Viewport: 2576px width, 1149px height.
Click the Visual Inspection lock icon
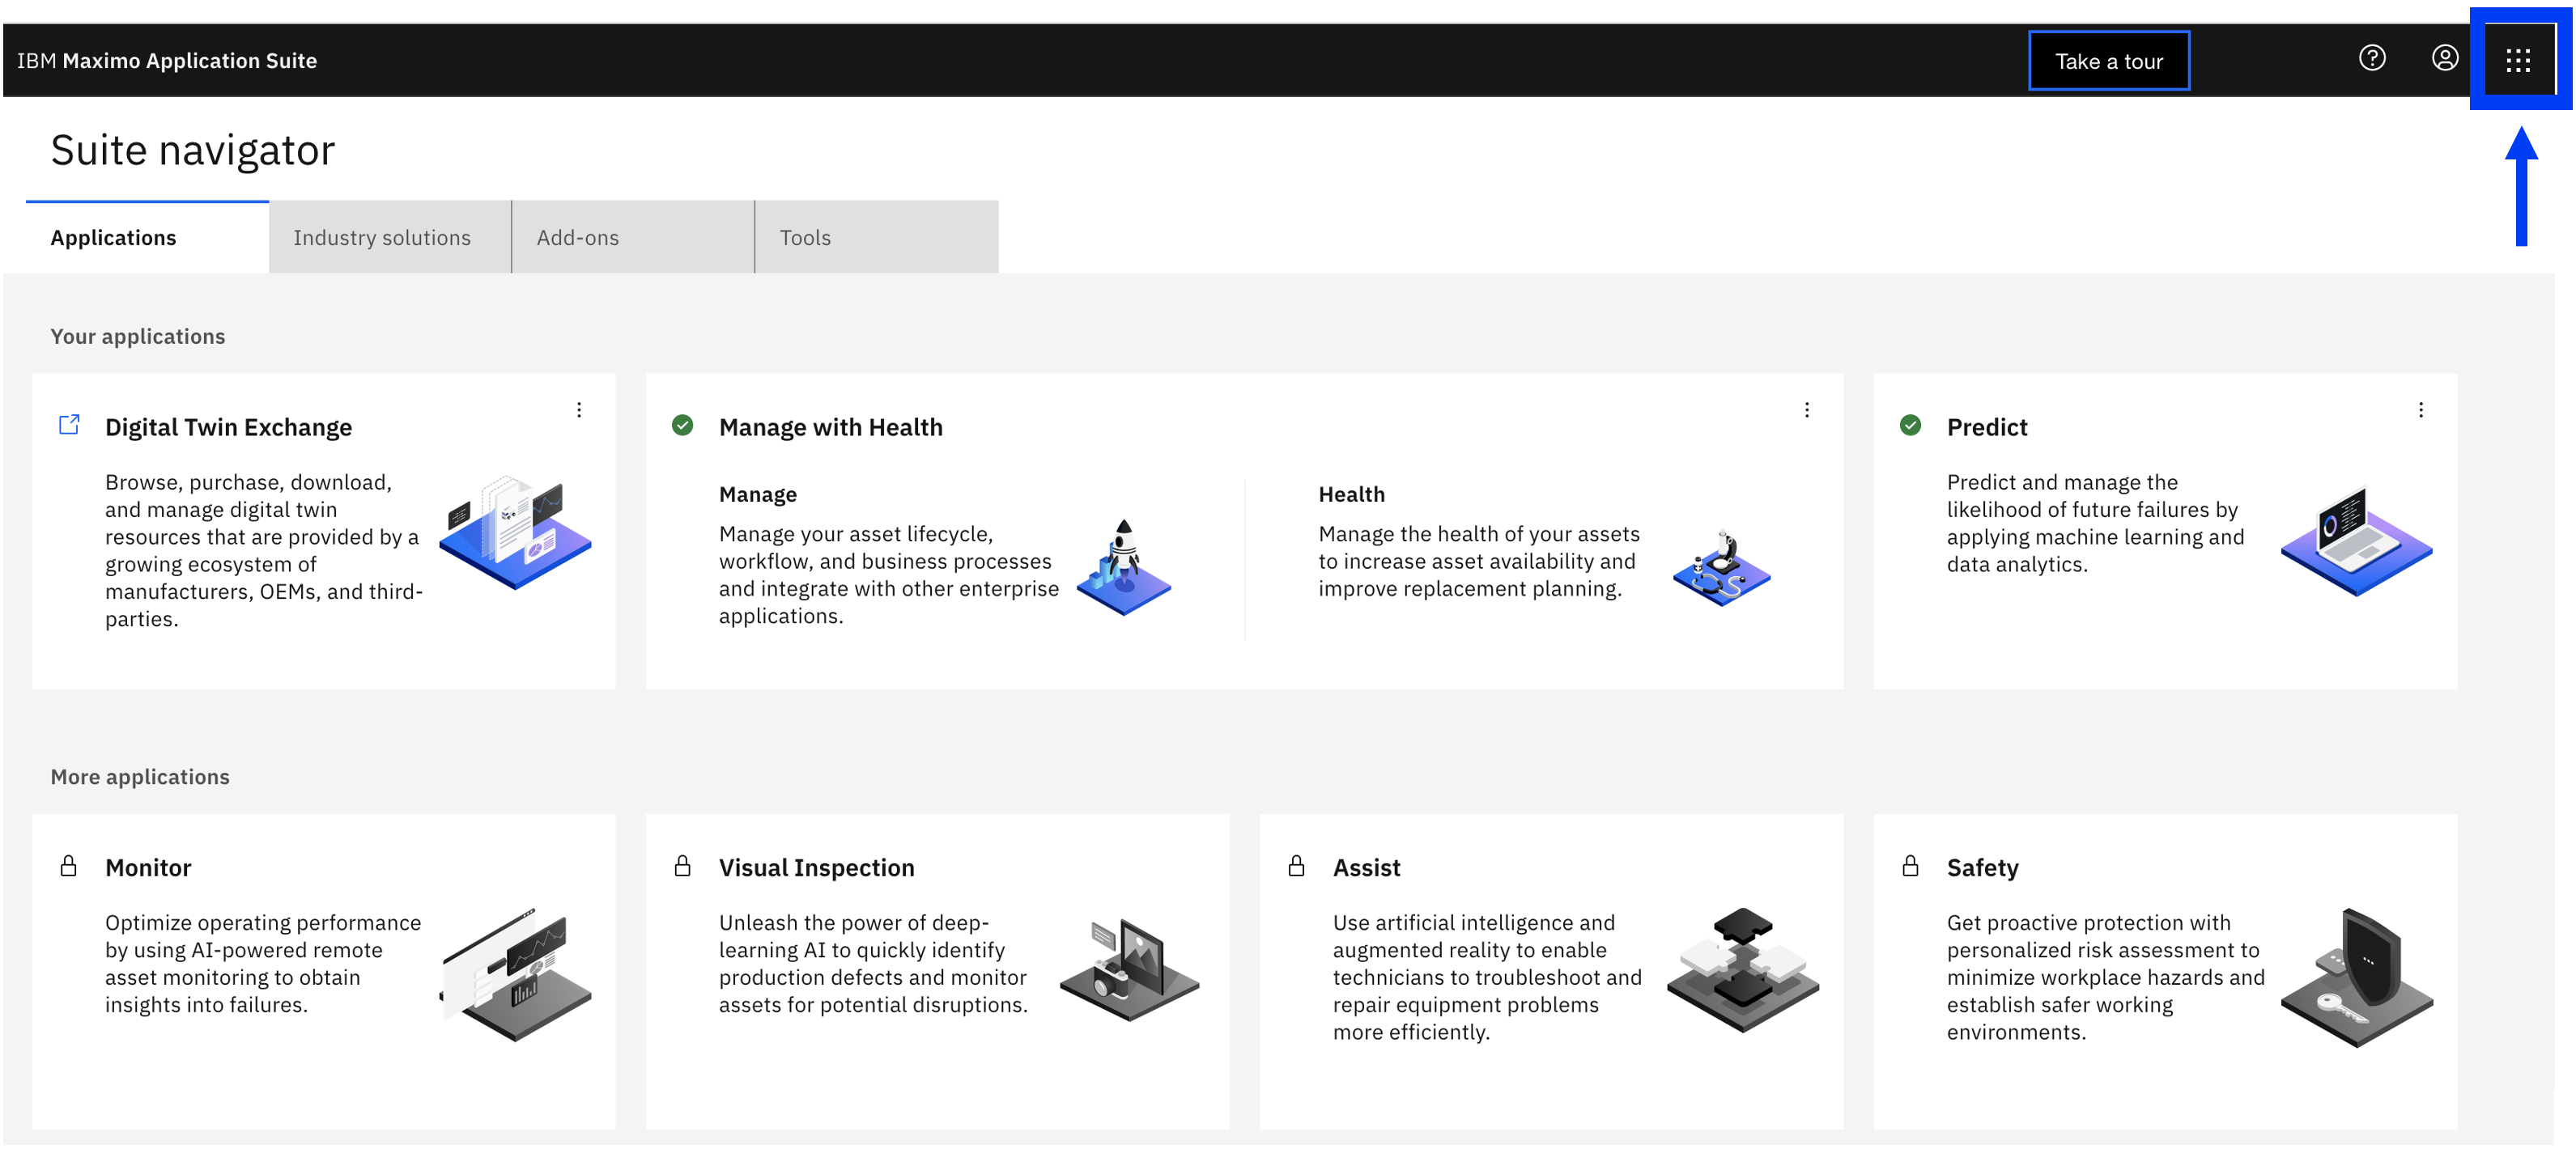point(682,865)
